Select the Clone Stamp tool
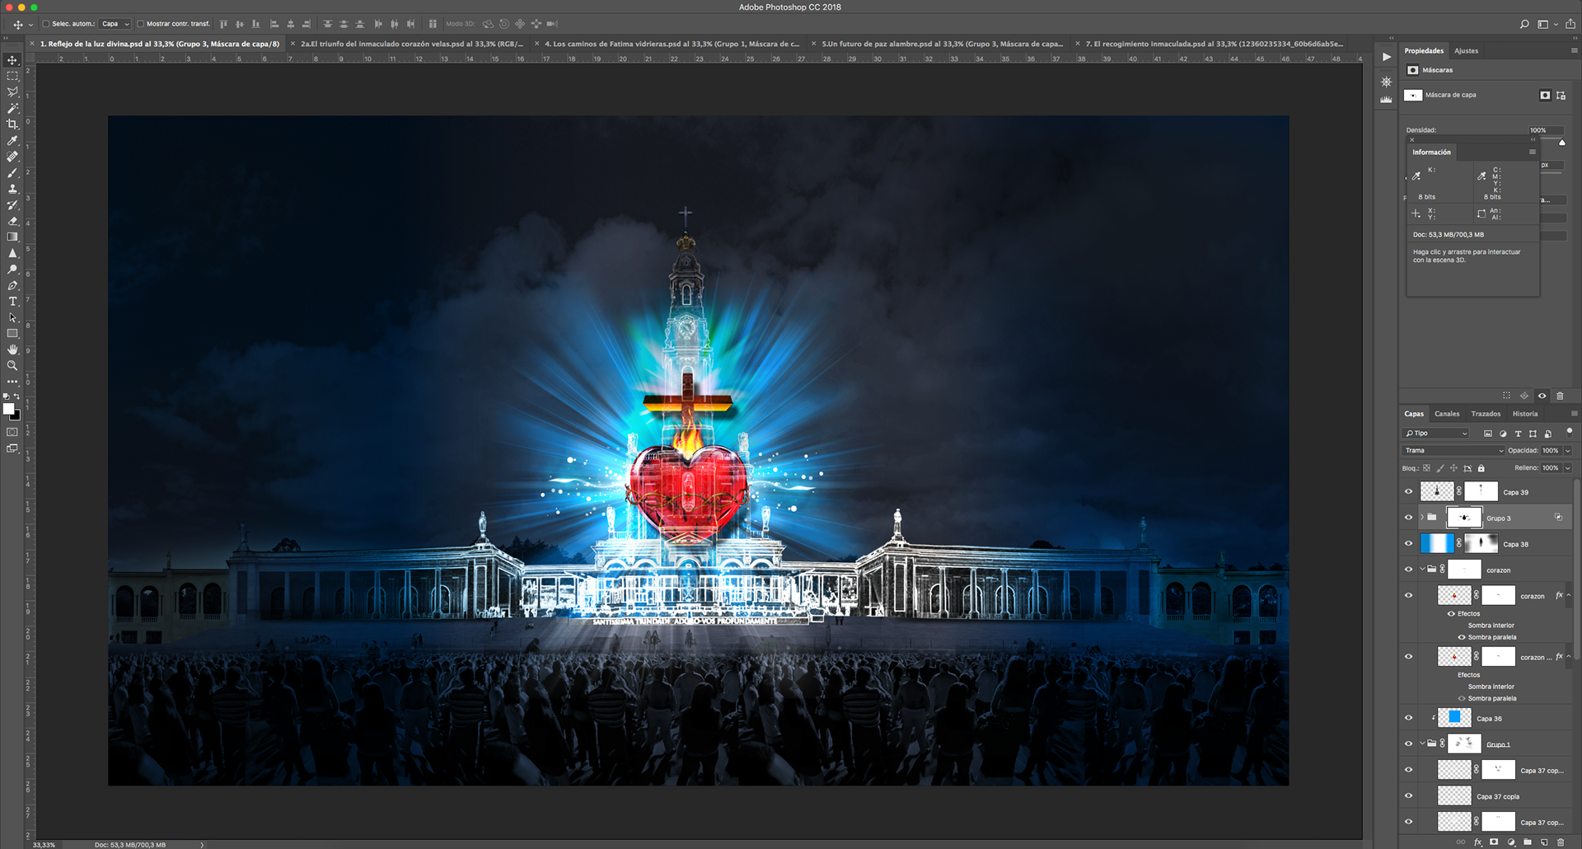This screenshot has height=849, width=1582. point(12,189)
